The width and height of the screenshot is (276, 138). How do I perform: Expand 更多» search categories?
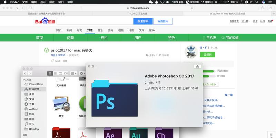click(152, 30)
